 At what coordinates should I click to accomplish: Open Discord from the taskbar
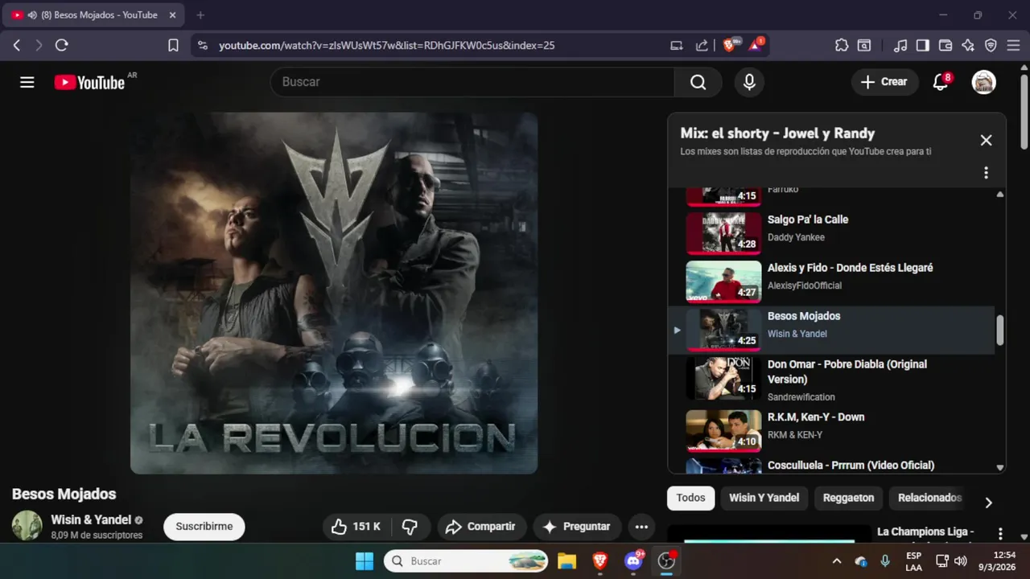click(634, 561)
